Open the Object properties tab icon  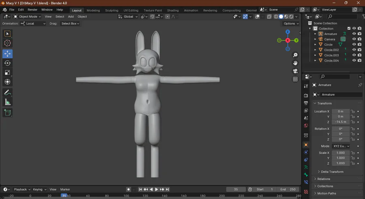pos(306,145)
